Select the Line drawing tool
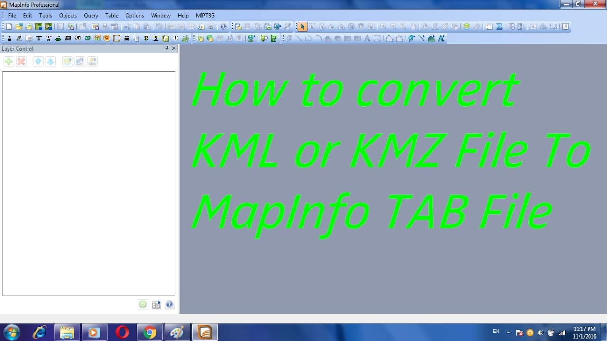 click(299, 38)
